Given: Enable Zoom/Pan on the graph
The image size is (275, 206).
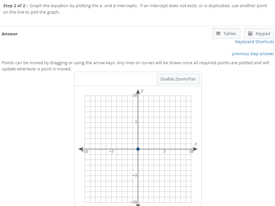Looking at the screenshot, I should (178, 79).
